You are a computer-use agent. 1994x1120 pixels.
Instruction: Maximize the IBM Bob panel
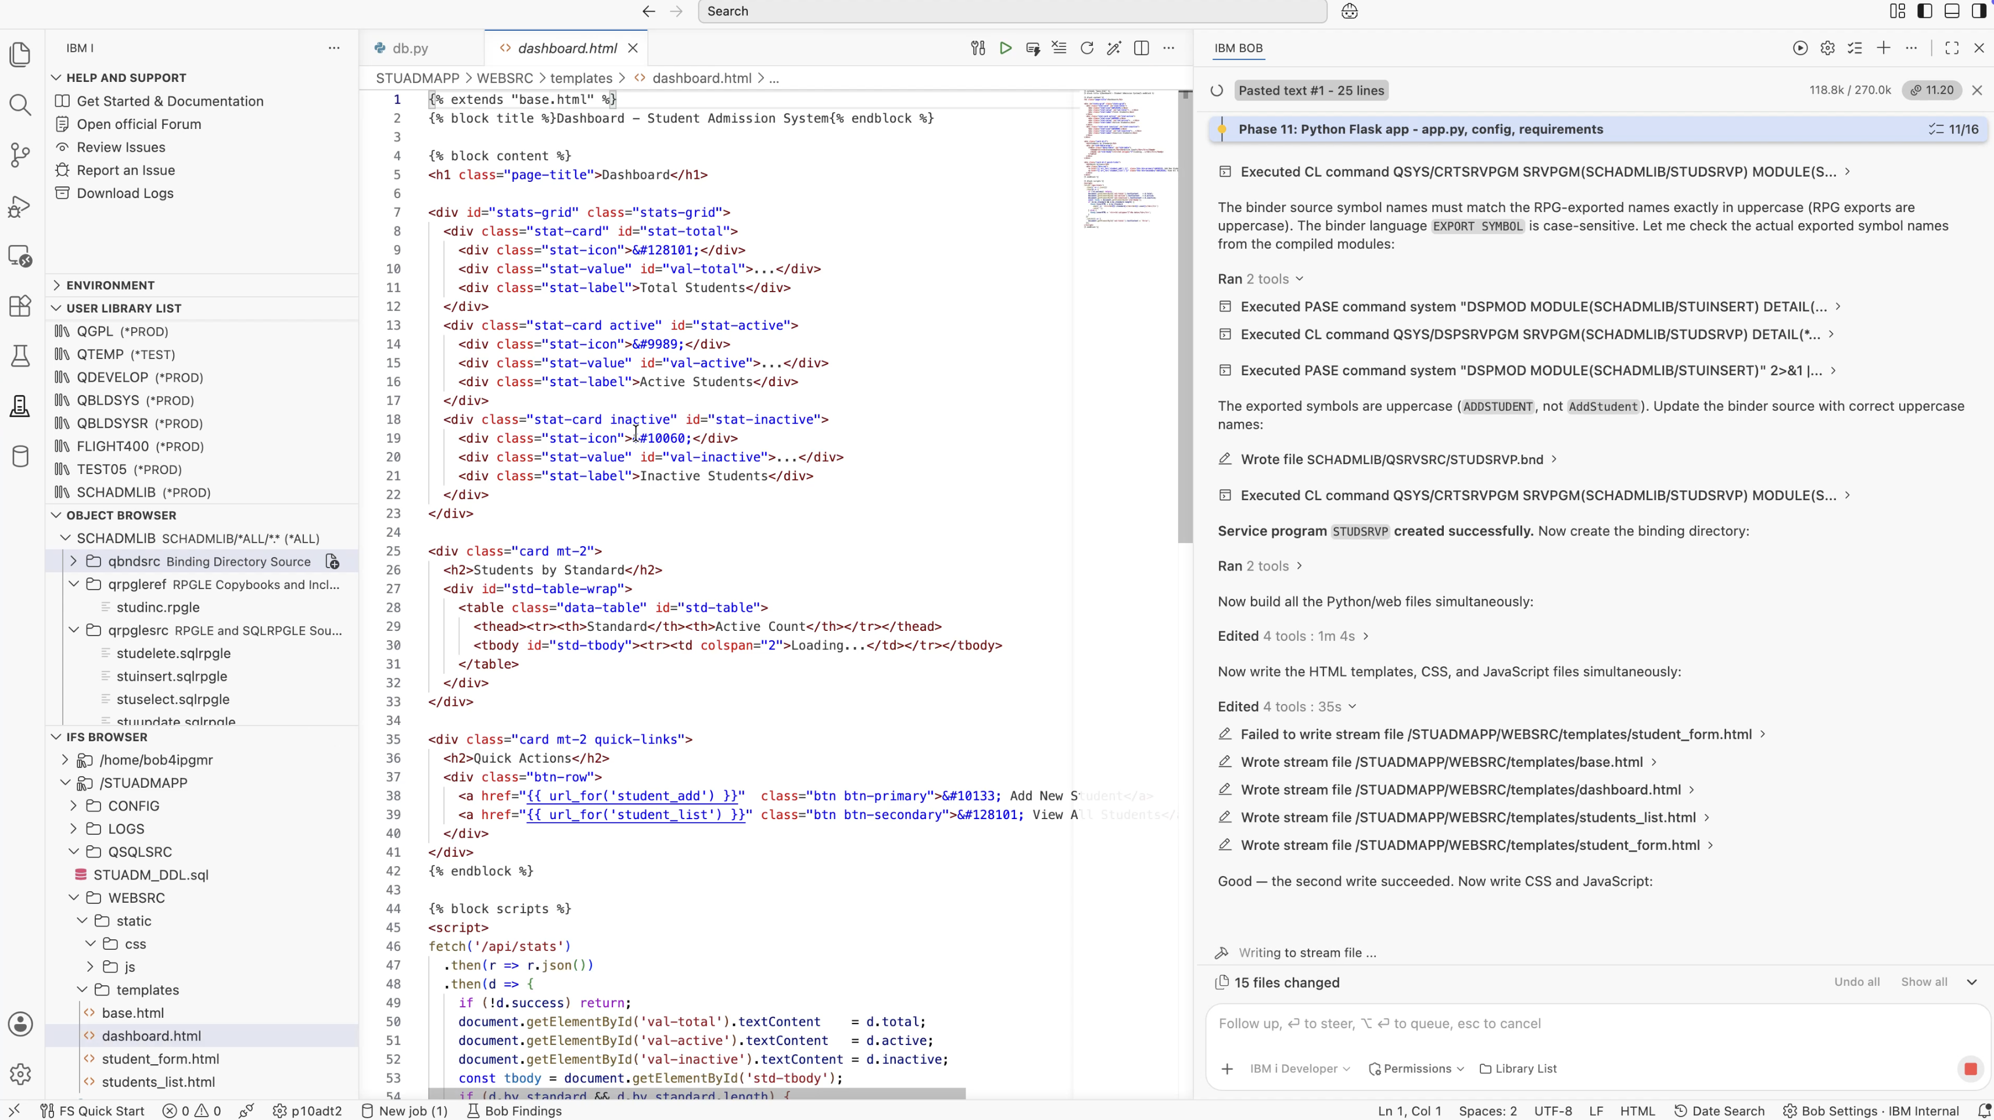click(1952, 48)
